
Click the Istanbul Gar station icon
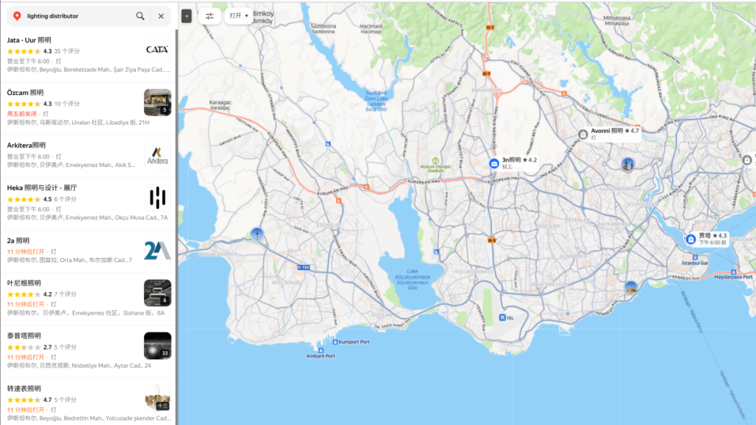pos(694,257)
